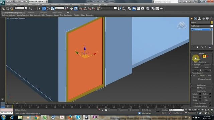Open Select by Name dialog
214x120 pixels.
pos(30,9)
